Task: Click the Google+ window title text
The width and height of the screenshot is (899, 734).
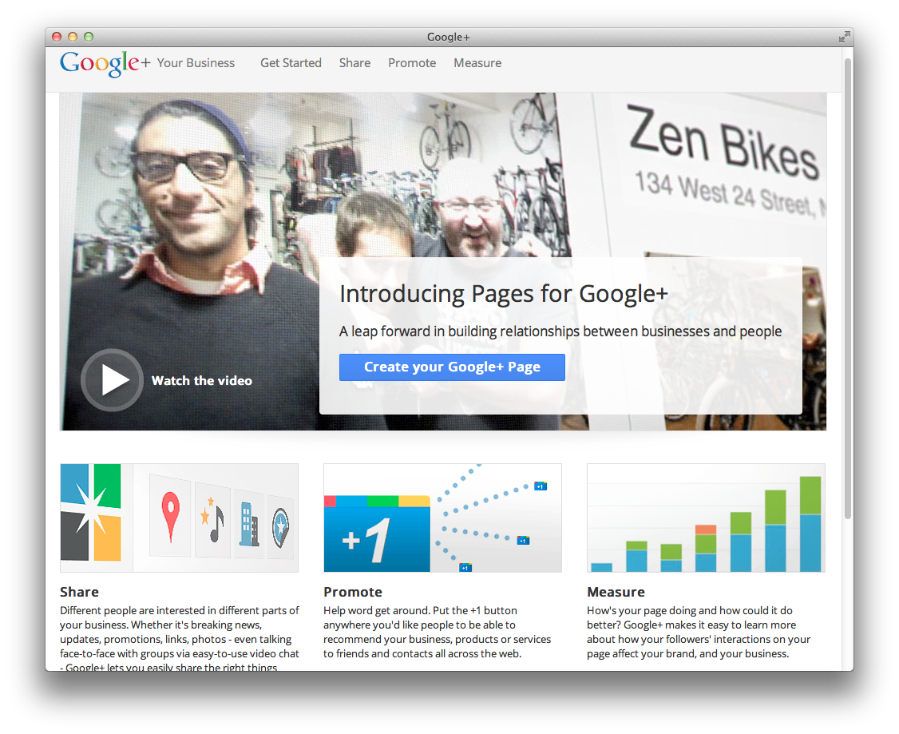Action: [x=449, y=38]
